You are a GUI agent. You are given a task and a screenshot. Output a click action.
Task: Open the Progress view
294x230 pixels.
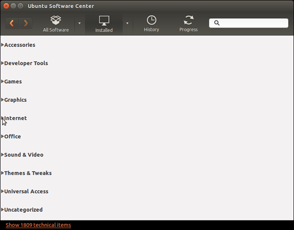click(x=189, y=24)
